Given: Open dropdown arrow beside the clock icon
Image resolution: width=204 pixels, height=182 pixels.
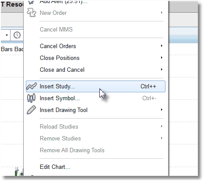Looking at the screenshot, I should (7, 35).
